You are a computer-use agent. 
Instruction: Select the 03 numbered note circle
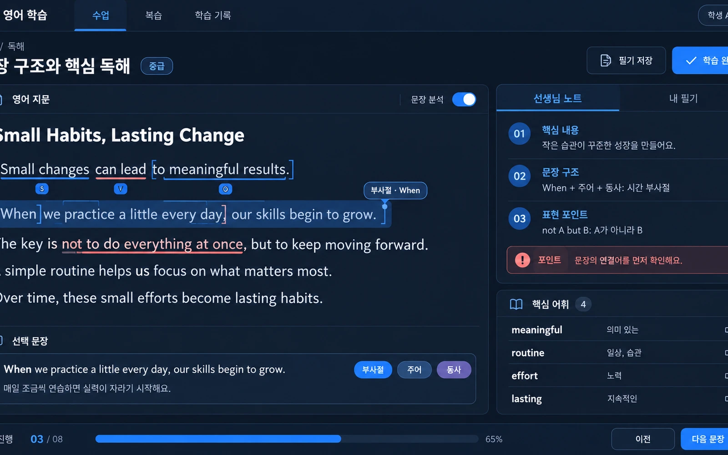(520, 218)
